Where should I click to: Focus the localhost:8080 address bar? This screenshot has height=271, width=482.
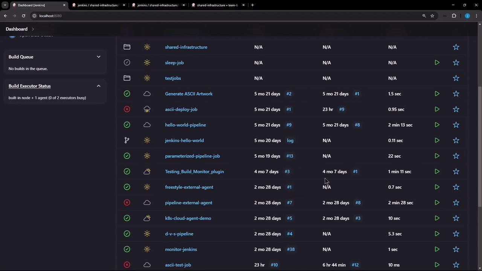(x=226, y=16)
